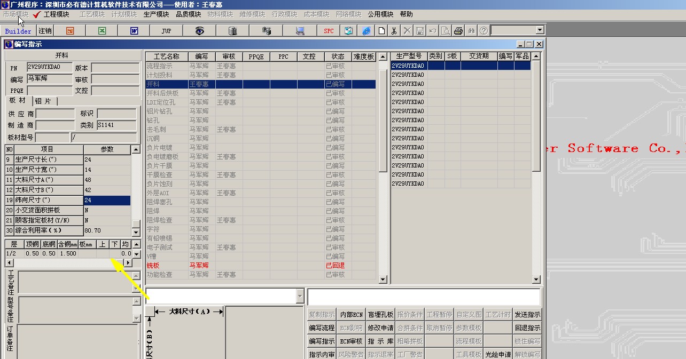Click the 盲埋孔板 button
The height and width of the screenshot is (359, 686).
coord(380,315)
